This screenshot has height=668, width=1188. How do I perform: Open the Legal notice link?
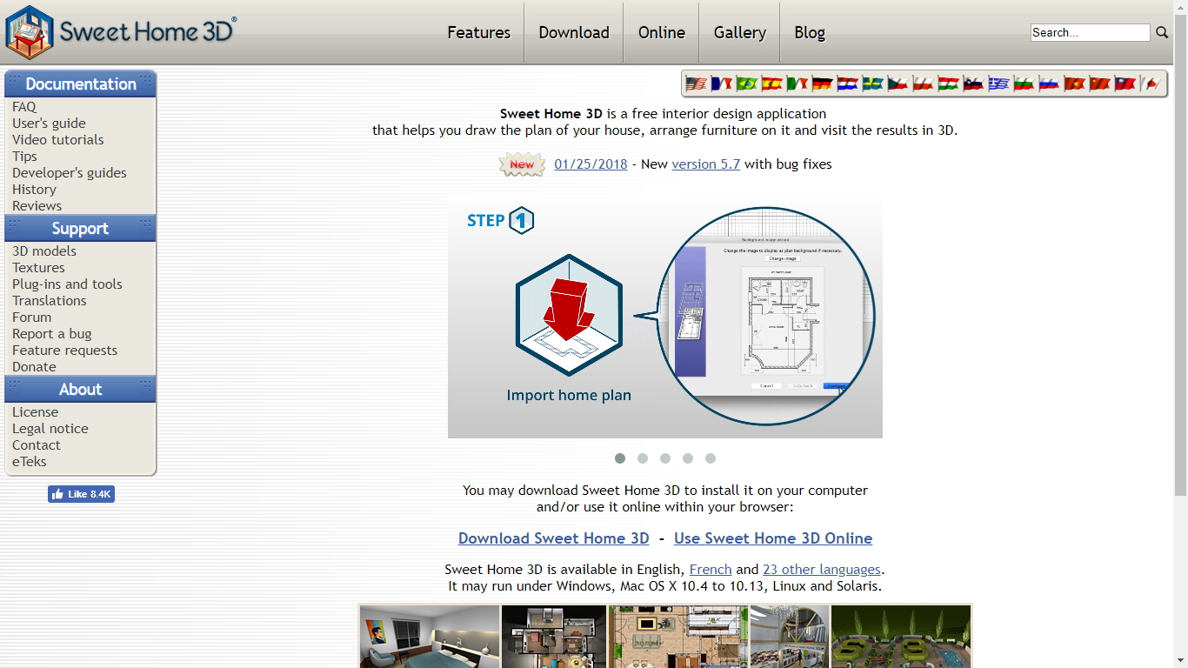click(50, 429)
